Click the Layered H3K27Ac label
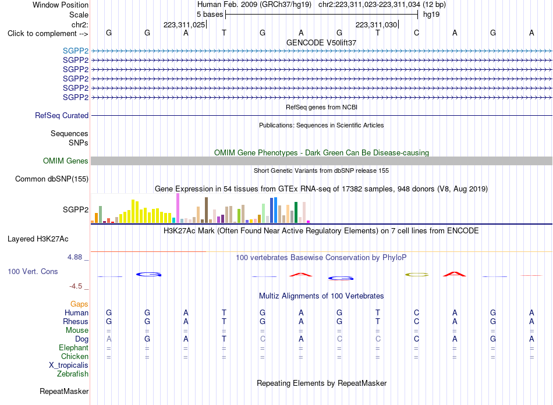This screenshot has width=553, height=405. (38, 239)
